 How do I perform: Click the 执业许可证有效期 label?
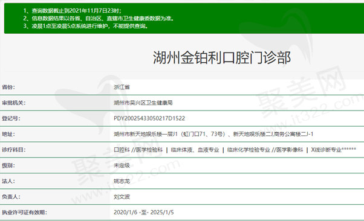coord(24,213)
